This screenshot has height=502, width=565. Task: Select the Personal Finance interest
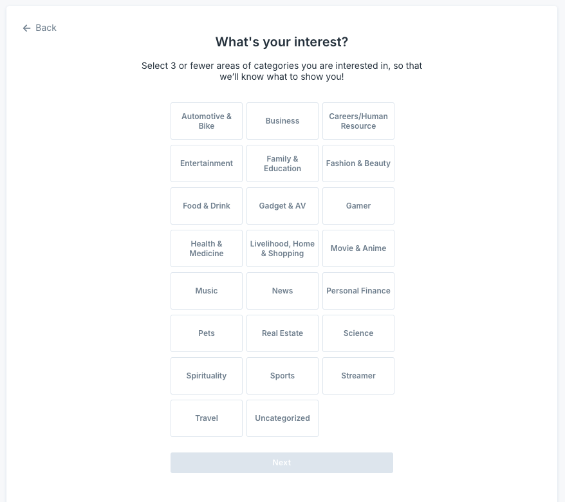click(358, 291)
